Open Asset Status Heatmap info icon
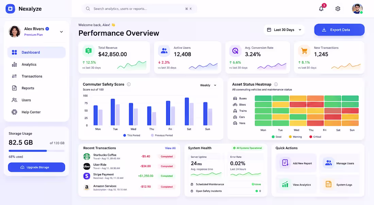The width and height of the screenshot is (374, 205). (x=276, y=84)
